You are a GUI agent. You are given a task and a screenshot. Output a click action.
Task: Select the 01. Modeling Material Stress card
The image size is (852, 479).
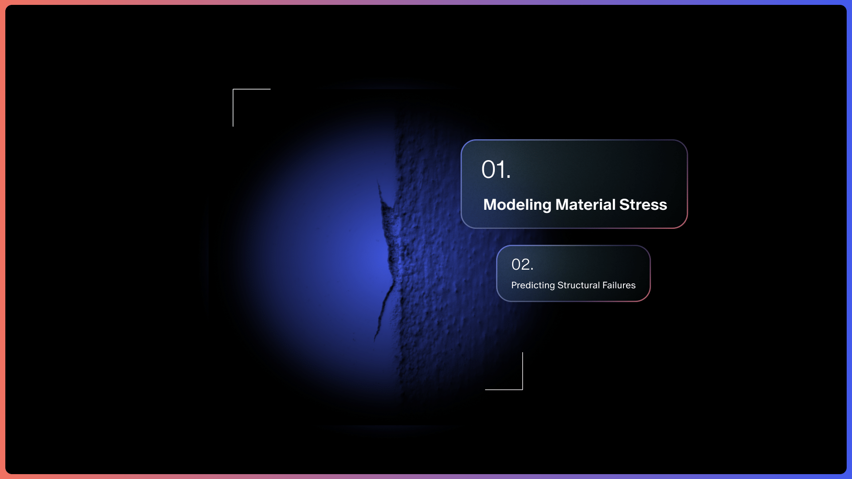(x=574, y=184)
